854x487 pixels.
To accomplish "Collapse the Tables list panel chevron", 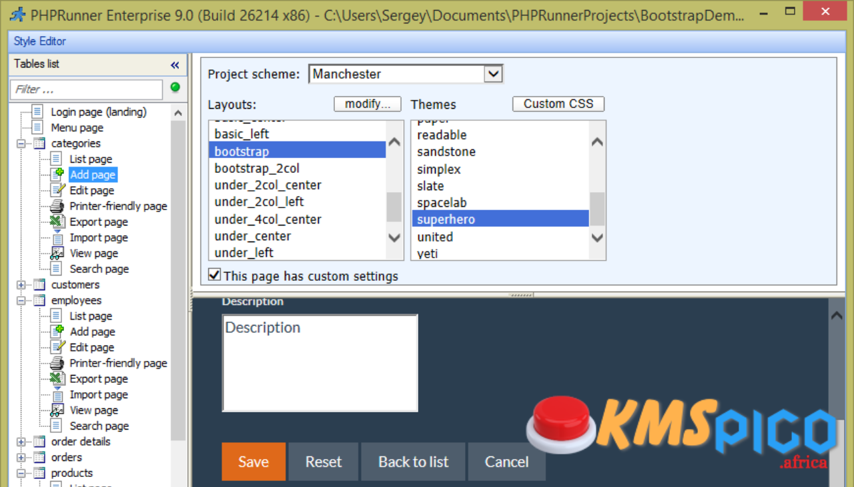I will (x=175, y=65).
